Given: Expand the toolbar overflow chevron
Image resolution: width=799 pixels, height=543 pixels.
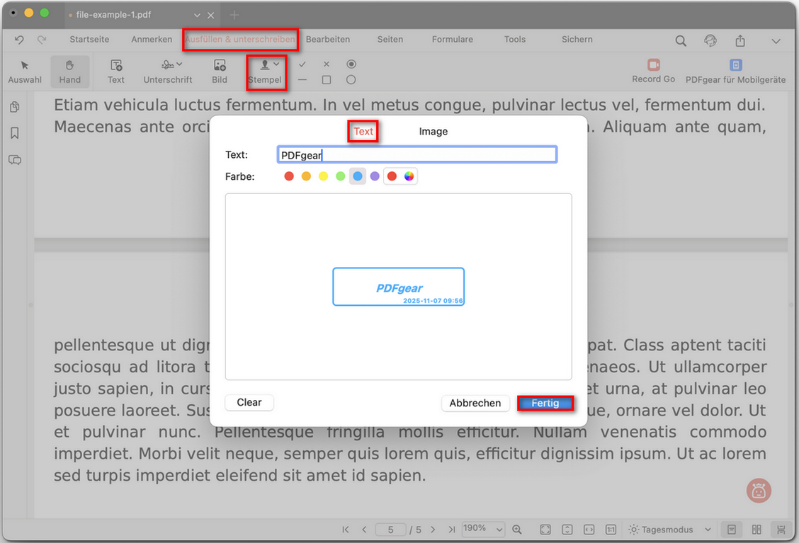Looking at the screenshot, I should click(776, 41).
